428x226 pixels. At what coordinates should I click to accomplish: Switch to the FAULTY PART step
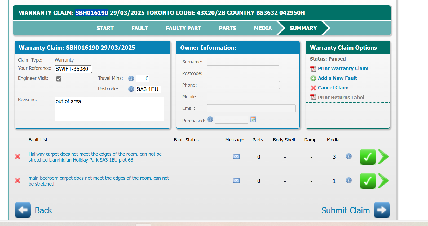(183, 28)
